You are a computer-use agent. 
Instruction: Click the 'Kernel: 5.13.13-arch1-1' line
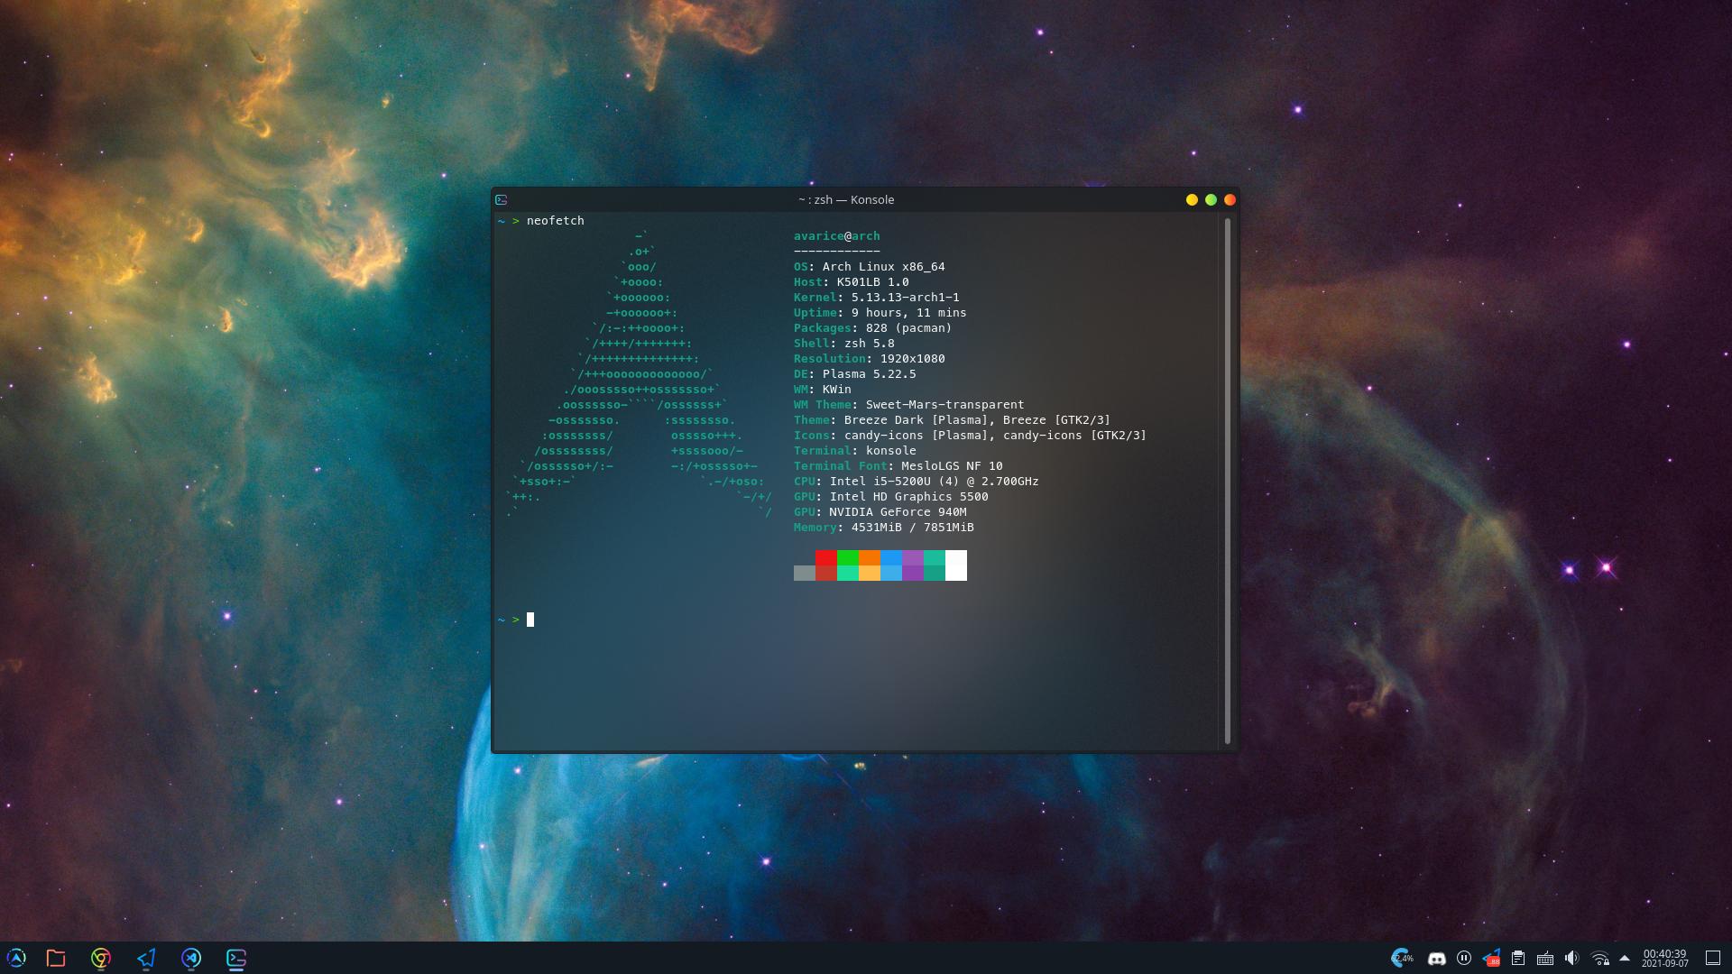[x=877, y=298]
